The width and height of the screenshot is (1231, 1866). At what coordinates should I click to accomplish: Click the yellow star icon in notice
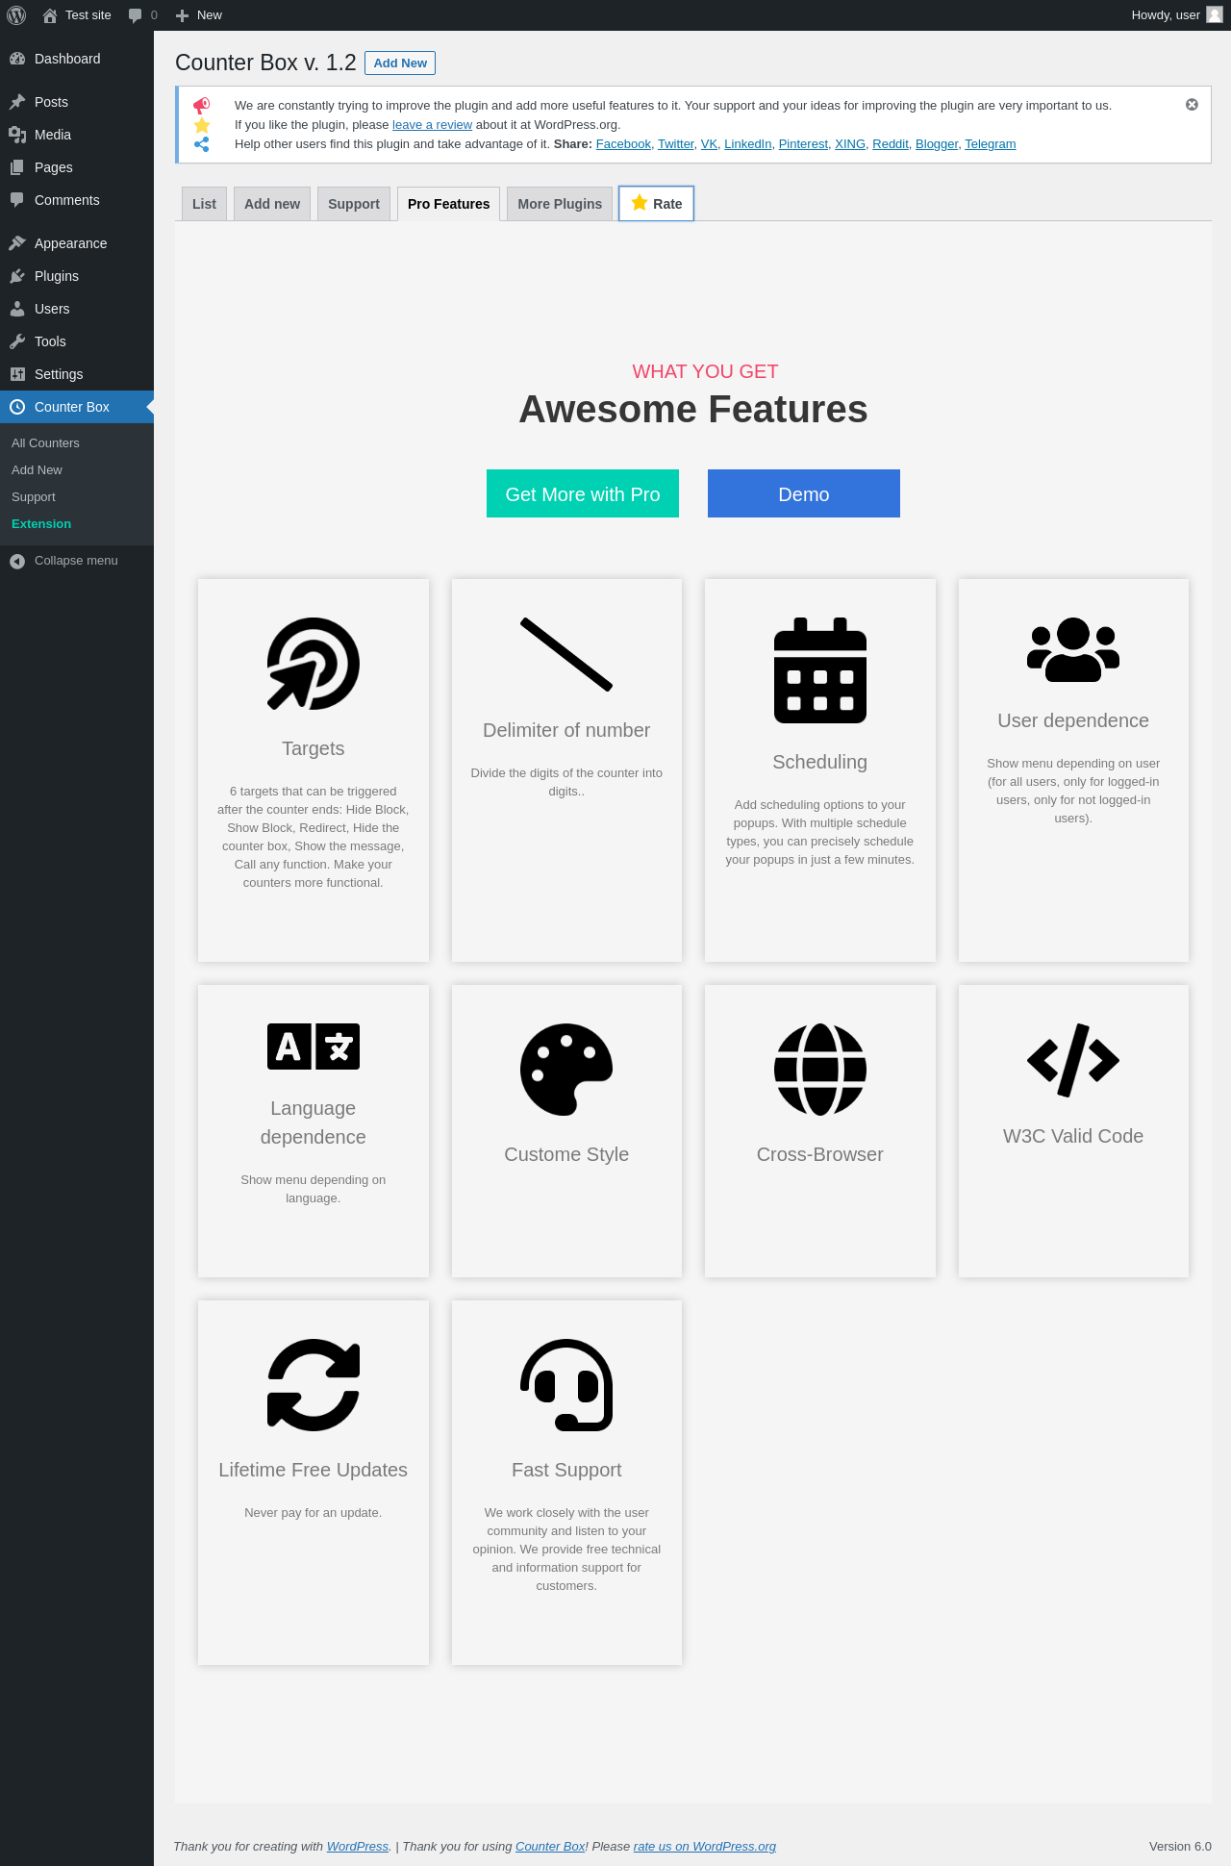[x=202, y=125]
